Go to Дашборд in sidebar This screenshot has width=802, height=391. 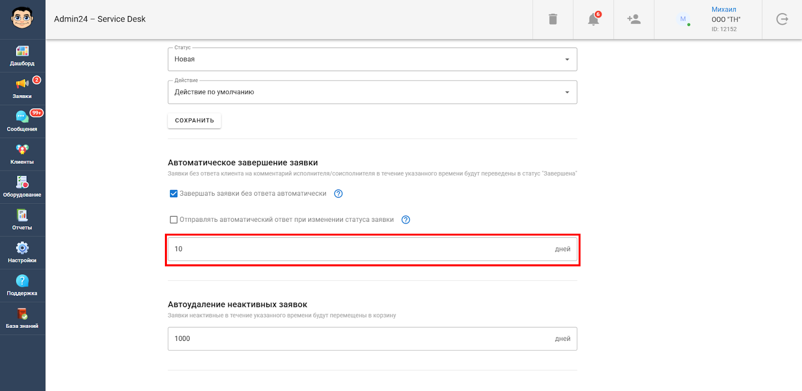click(22, 56)
